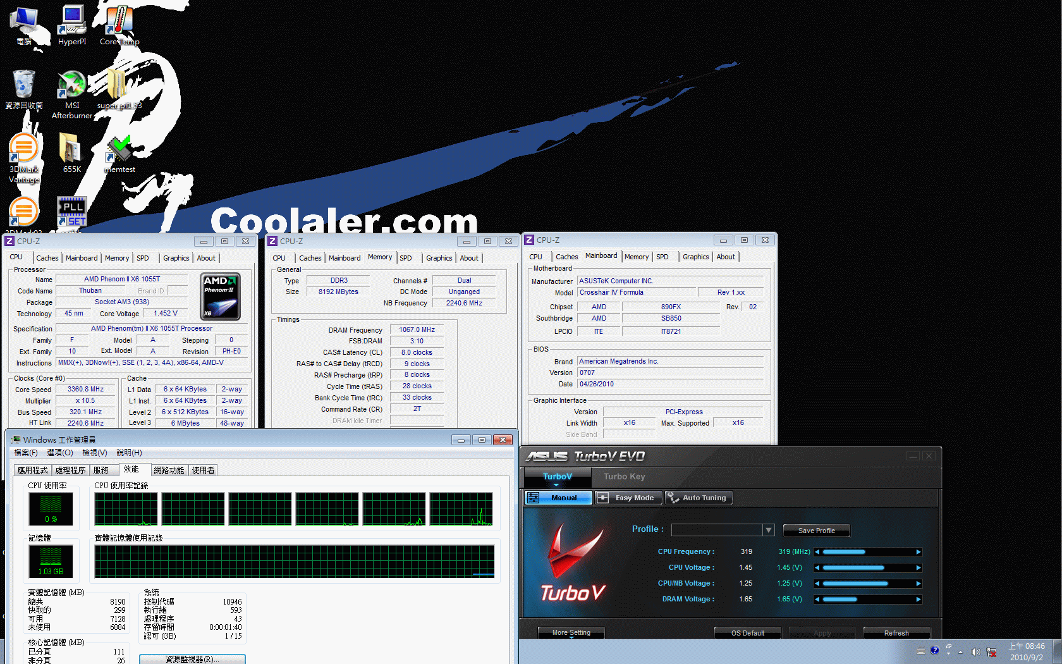Click Save Profile button in TurboV
Viewport: 1062px width, 664px height.
[816, 531]
